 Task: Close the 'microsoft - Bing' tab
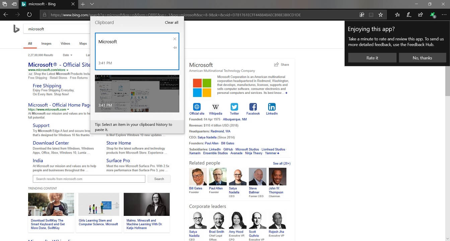pyautogui.click(x=73, y=4)
